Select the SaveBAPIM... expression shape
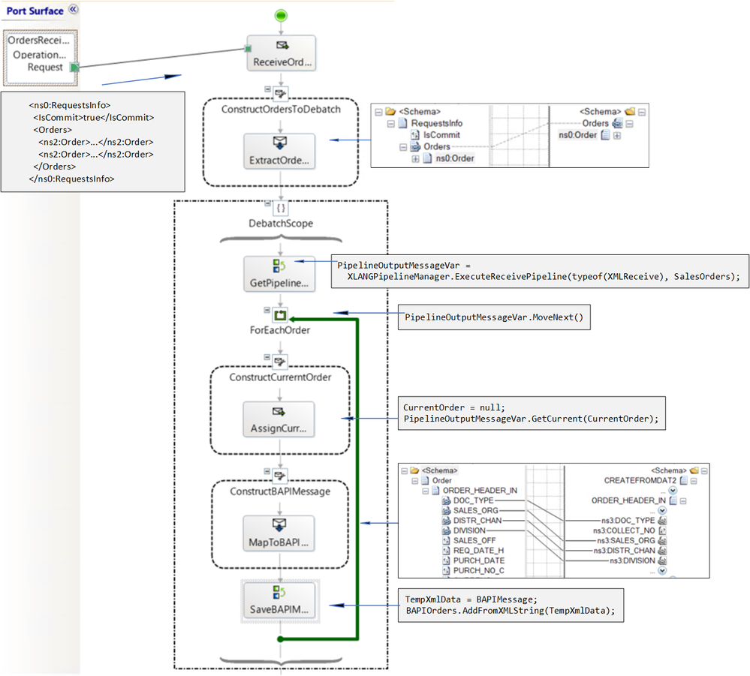 (280, 601)
